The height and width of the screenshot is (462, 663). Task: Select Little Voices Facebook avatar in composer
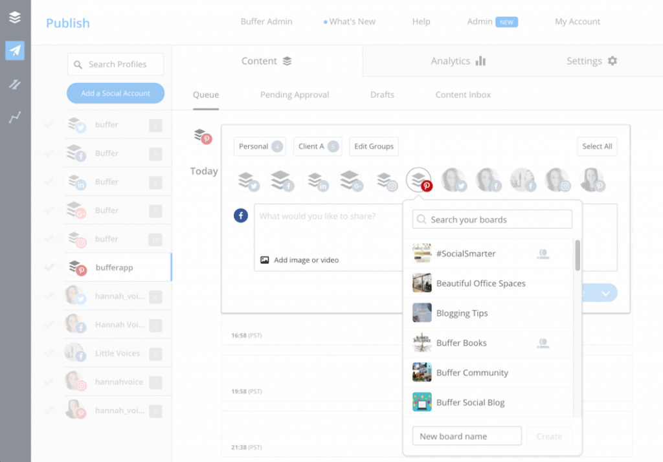click(523, 180)
